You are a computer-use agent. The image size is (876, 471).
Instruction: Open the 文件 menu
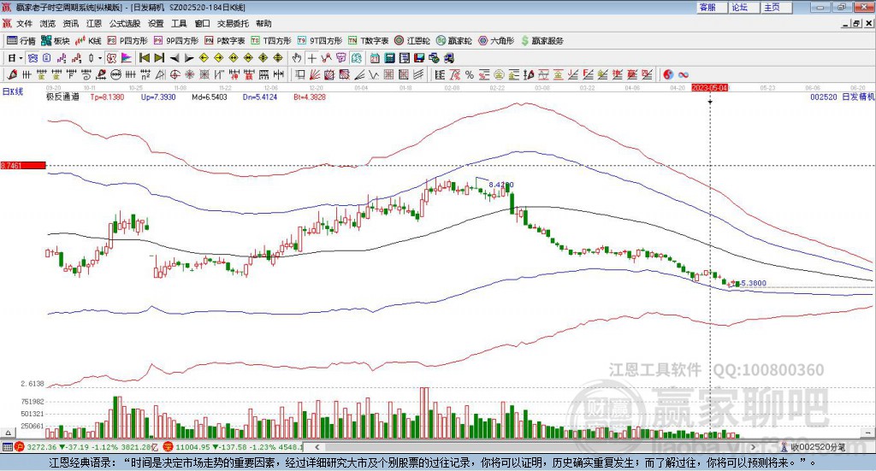(24, 23)
